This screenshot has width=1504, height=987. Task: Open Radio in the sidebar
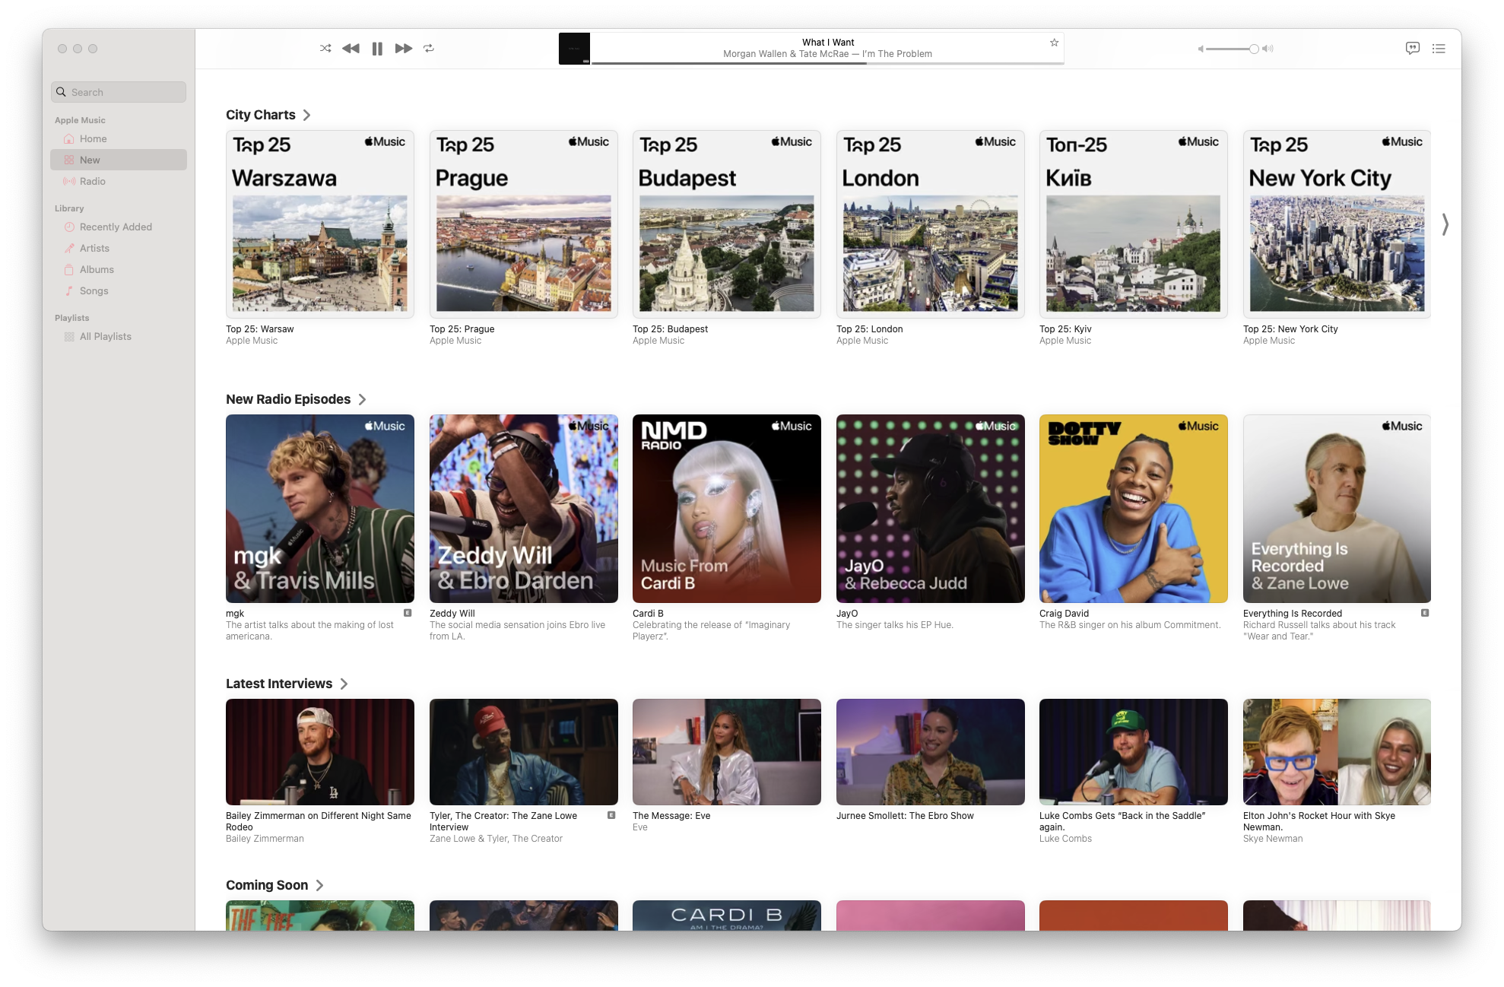[x=119, y=181]
